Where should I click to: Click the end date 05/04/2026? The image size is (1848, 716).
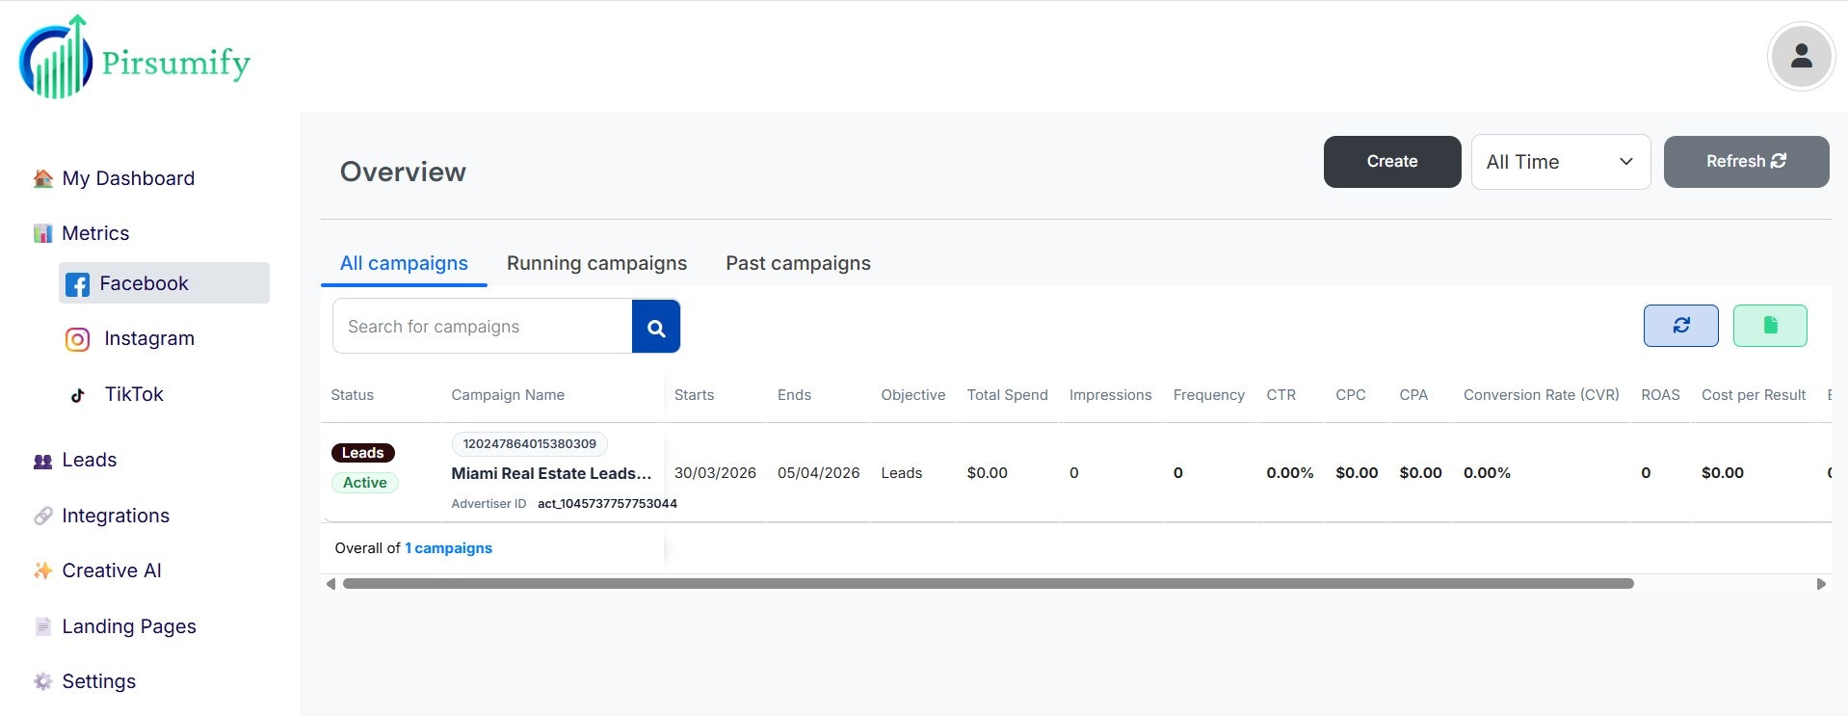(x=818, y=473)
